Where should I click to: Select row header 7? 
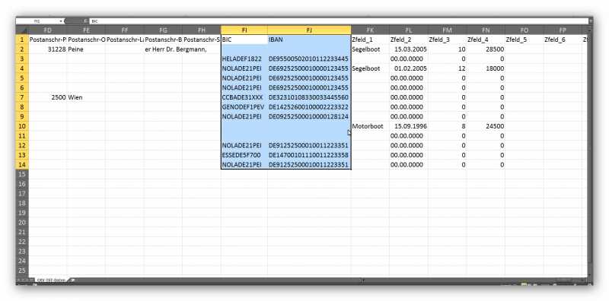point(22,97)
